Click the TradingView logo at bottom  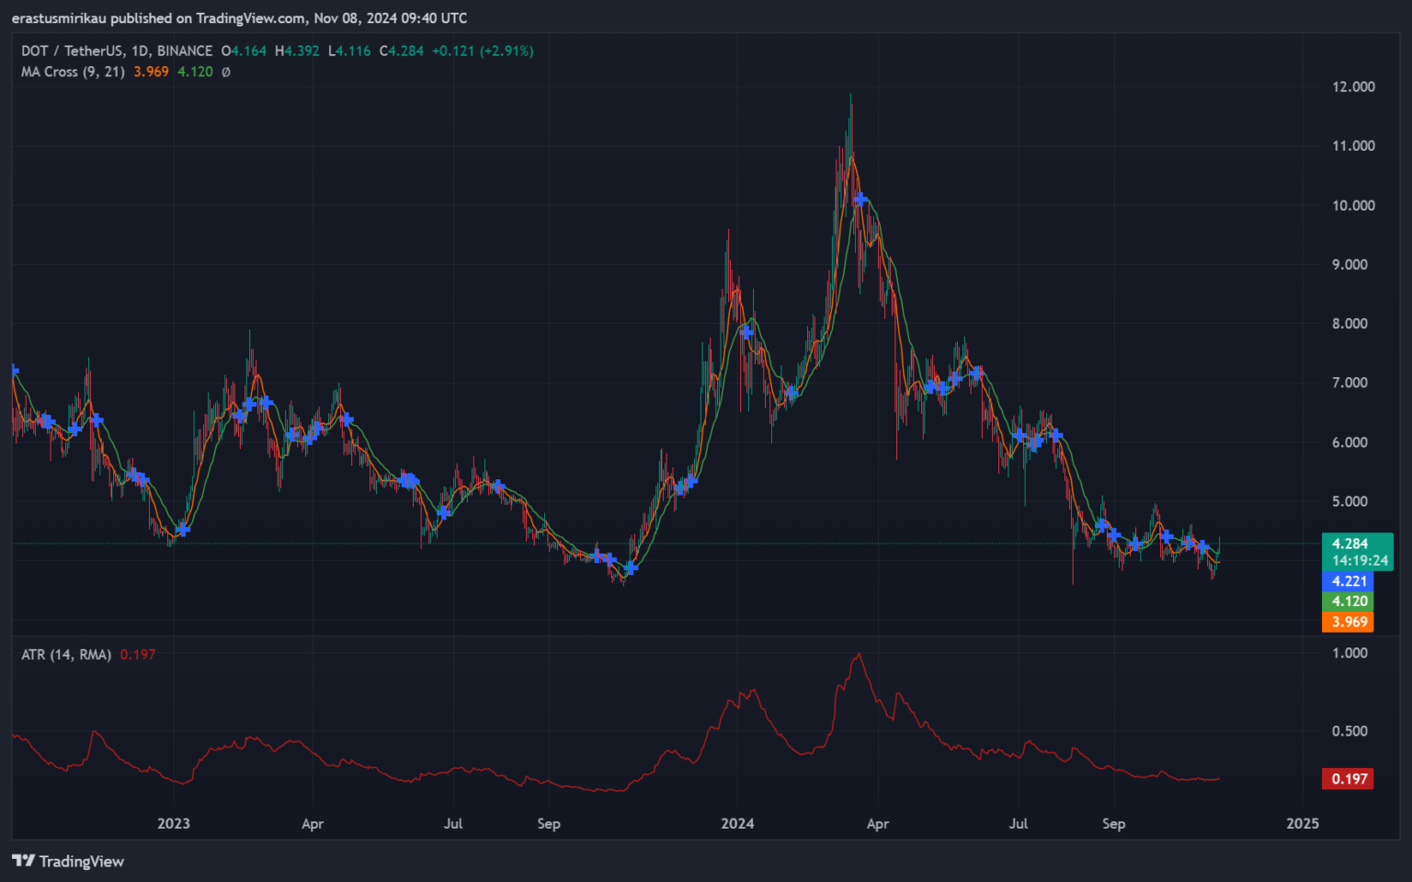tap(68, 861)
